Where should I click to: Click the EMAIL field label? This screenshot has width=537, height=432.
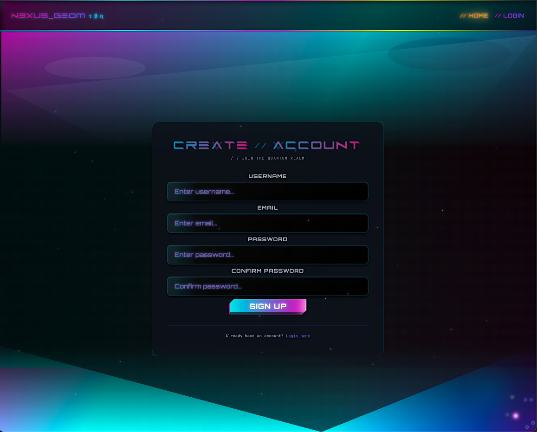(x=267, y=208)
